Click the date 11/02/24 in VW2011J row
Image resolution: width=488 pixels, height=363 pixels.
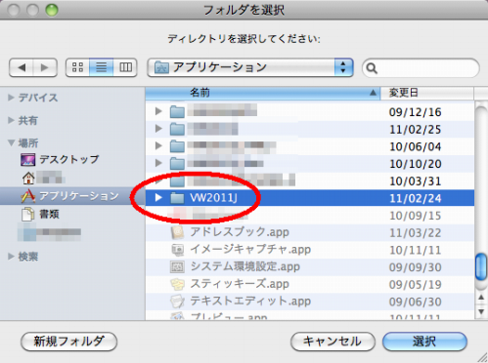[416, 198]
